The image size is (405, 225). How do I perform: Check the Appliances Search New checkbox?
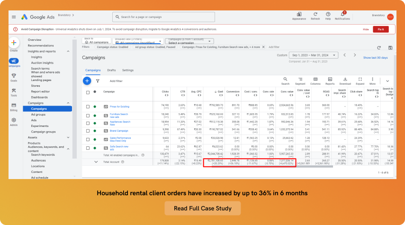point(88,123)
